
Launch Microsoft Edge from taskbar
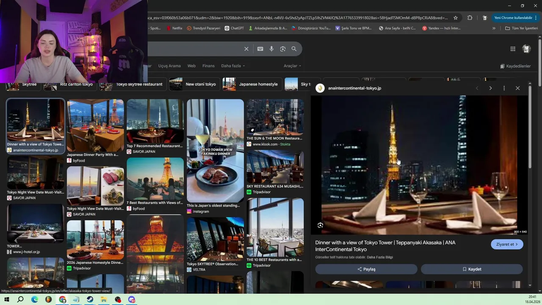coord(34,299)
